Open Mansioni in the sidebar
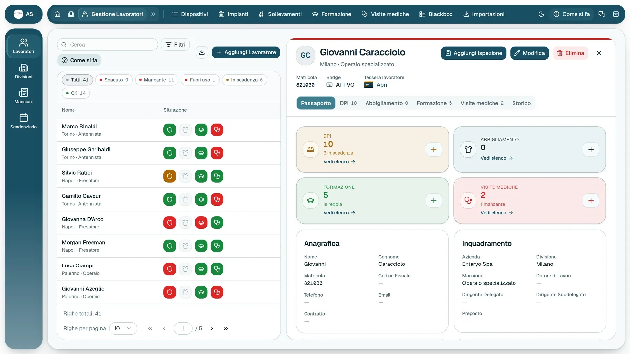Viewport: 630px width, 354px height. [24, 96]
